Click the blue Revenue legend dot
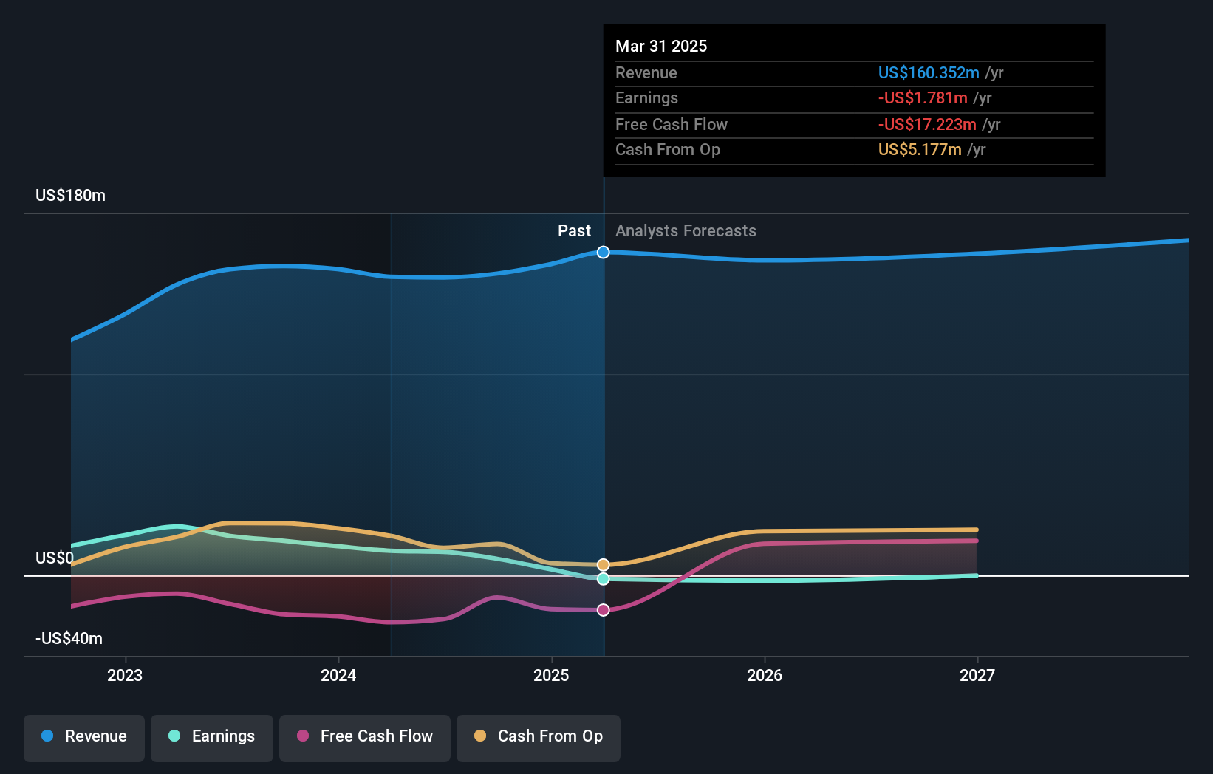Viewport: 1213px width, 774px height. click(47, 736)
